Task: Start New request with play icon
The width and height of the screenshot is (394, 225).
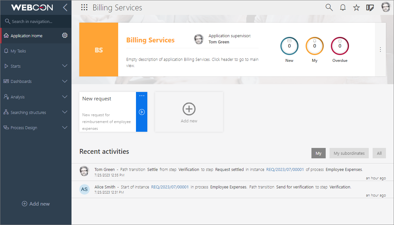Action: pos(142,112)
